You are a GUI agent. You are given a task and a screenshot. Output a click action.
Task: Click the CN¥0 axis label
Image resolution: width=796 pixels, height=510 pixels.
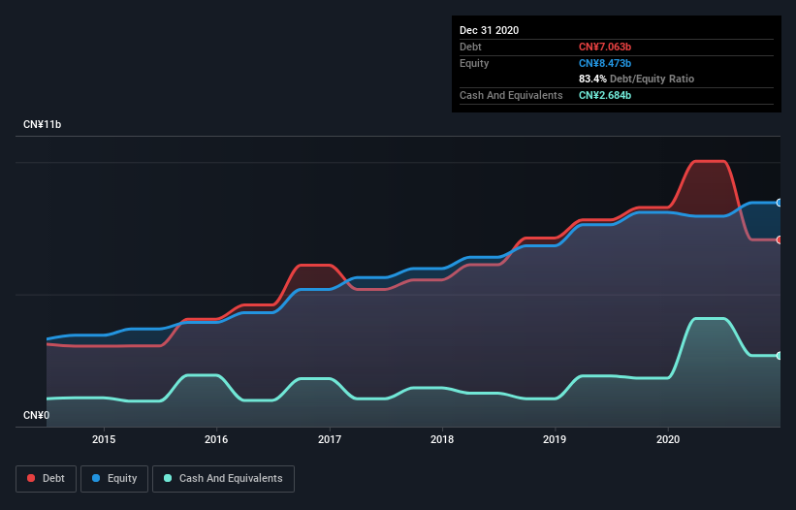(37, 416)
